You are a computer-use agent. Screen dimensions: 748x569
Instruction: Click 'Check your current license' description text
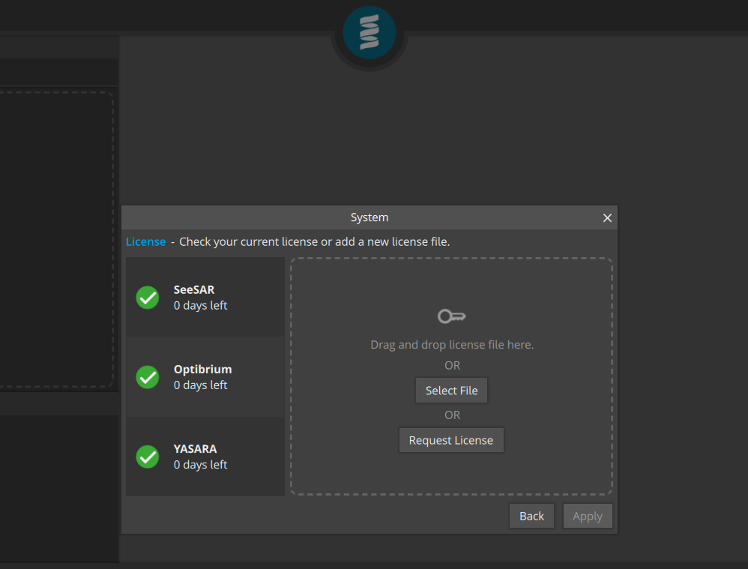(314, 241)
